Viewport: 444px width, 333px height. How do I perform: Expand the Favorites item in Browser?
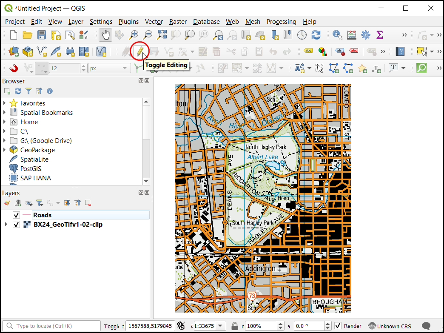coord(5,103)
